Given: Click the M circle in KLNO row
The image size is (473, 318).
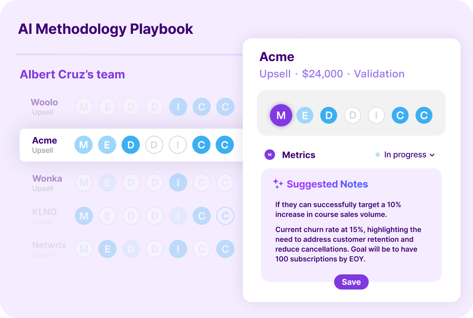Looking at the screenshot, I should coord(83,216).
